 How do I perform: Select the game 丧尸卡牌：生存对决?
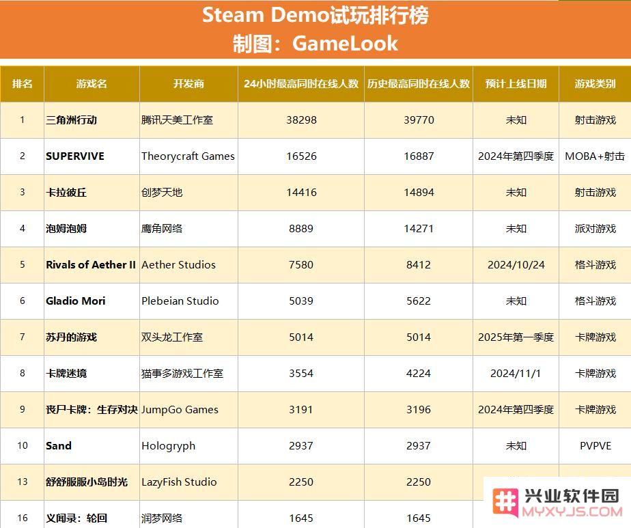[92, 410]
